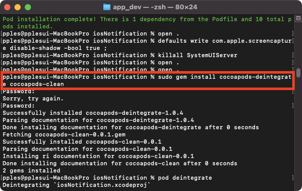Click the green 'Pod installation complete!' line
302x191 pixels.
point(147,19)
